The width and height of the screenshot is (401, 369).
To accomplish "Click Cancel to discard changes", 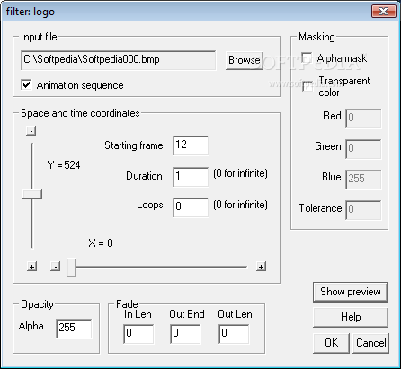I will [370, 343].
